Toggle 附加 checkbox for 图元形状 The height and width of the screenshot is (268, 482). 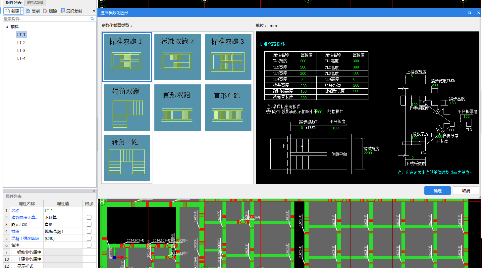(89, 224)
